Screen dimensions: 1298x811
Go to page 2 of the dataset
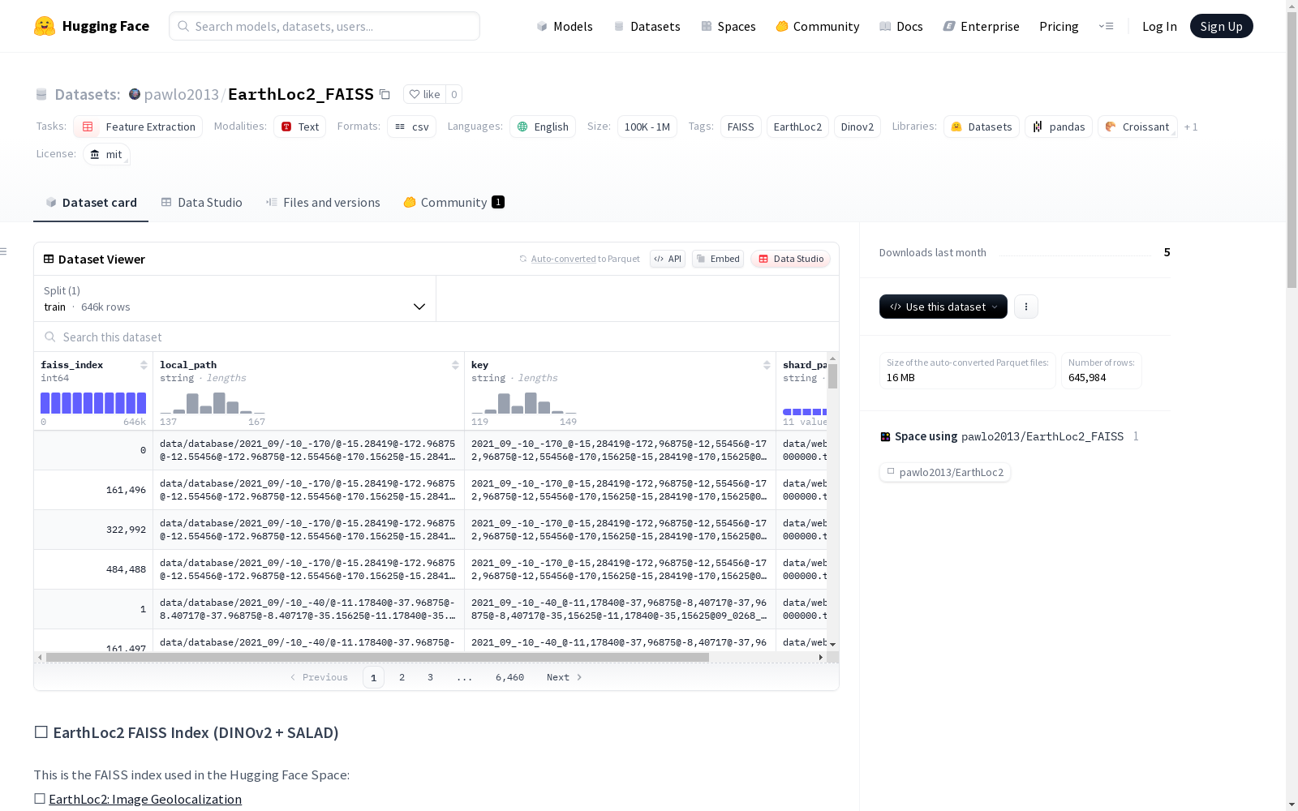point(402,677)
